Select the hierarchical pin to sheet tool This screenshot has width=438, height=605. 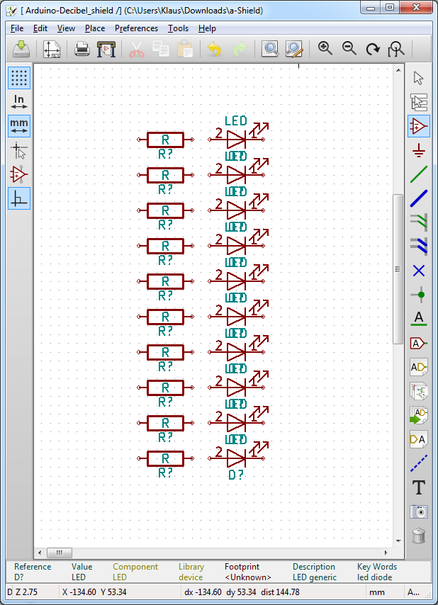(419, 439)
